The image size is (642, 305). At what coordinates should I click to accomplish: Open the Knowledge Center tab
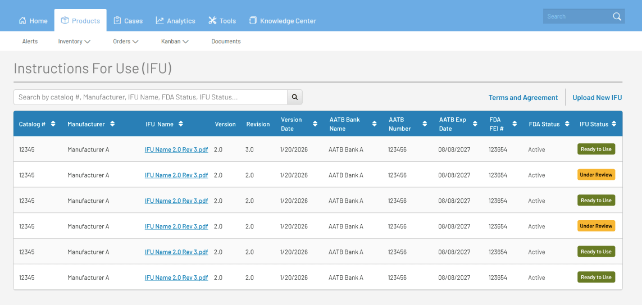[283, 21]
